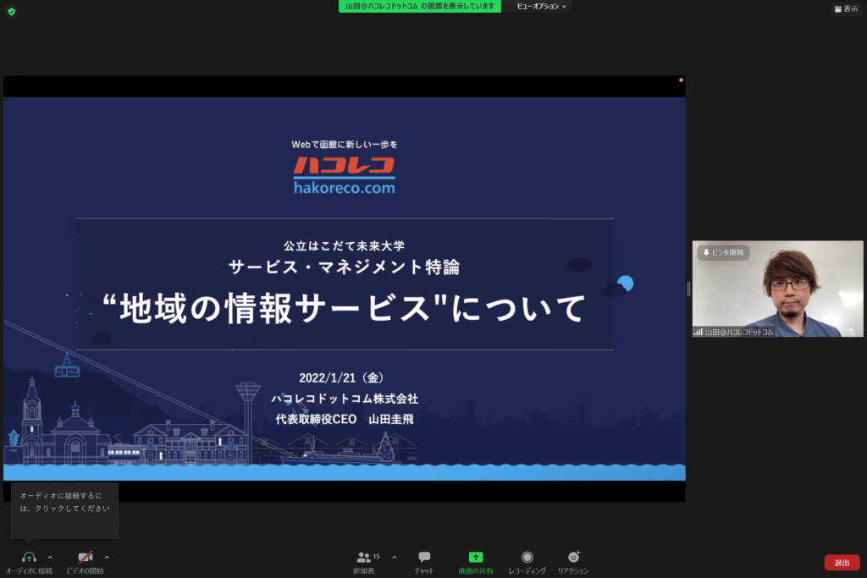867x578 pixels.
Task: Open the 参加者 participants panel
Action: click(x=364, y=562)
